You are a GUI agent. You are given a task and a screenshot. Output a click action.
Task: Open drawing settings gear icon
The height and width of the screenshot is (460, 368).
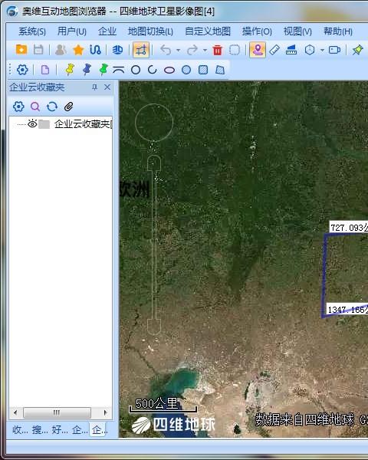coord(22,70)
